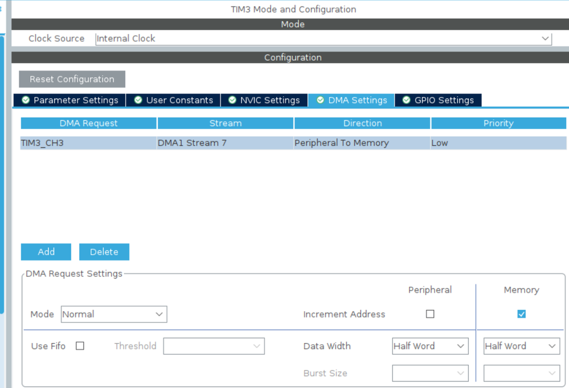Click the Low priority cell

click(x=498, y=143)
